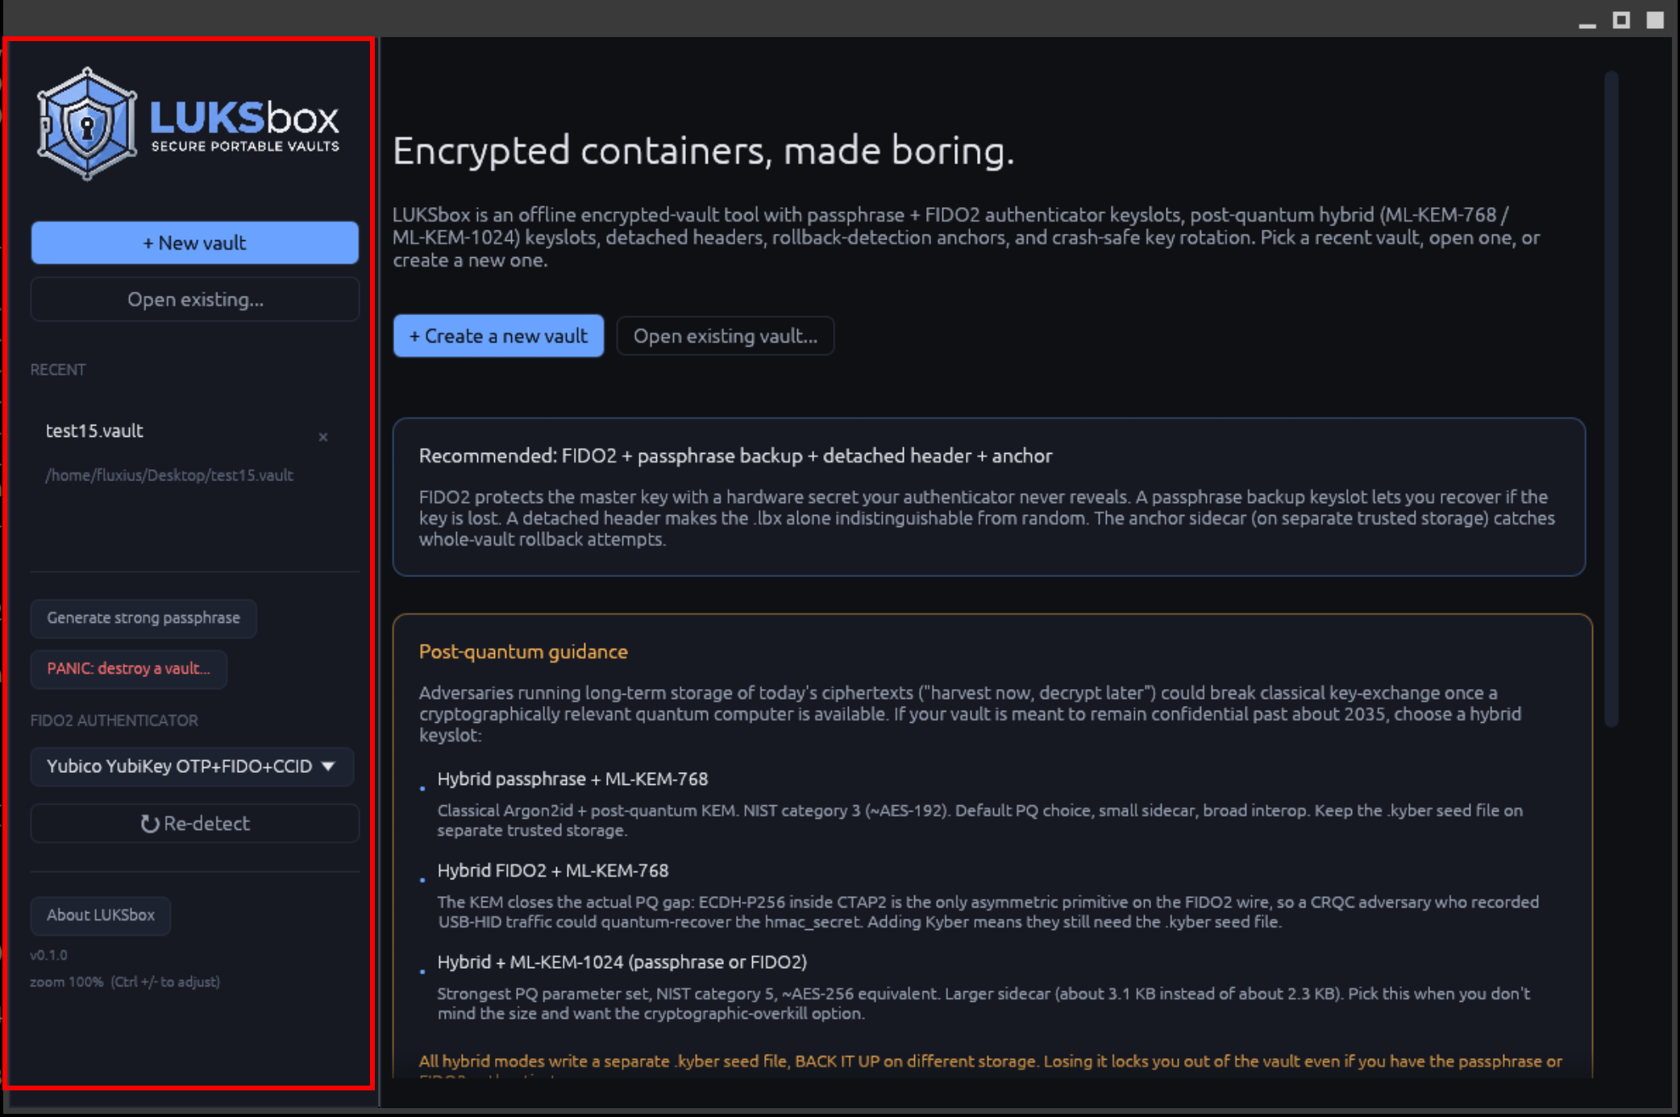
Task: Click the v0.1.0 version label
Action: pyautogui.click(x=48, y=955)
